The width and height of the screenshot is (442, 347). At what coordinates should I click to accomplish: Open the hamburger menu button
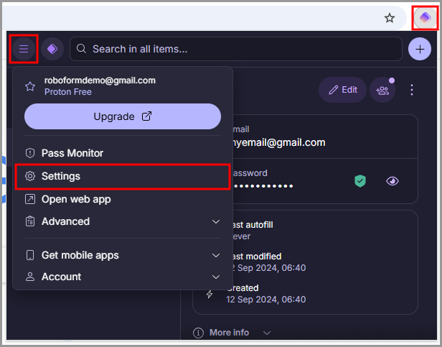pyautogui.click(x=24, y=49)
